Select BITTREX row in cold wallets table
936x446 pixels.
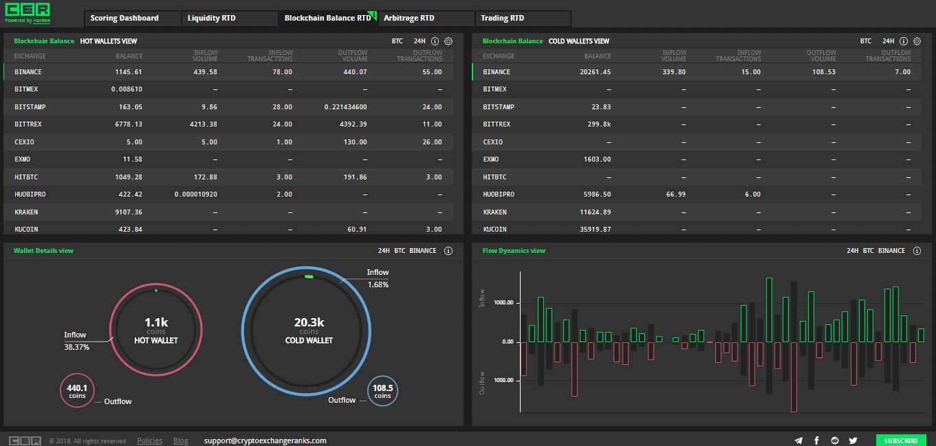pos(697,124)
